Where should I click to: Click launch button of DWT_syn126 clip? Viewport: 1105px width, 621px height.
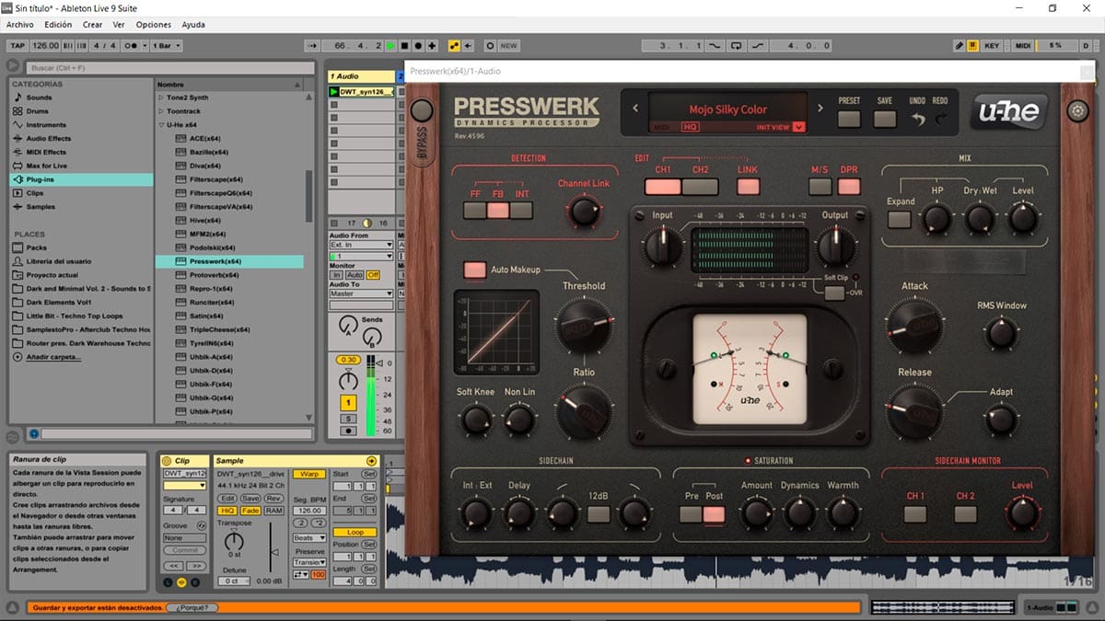(334, 92)
